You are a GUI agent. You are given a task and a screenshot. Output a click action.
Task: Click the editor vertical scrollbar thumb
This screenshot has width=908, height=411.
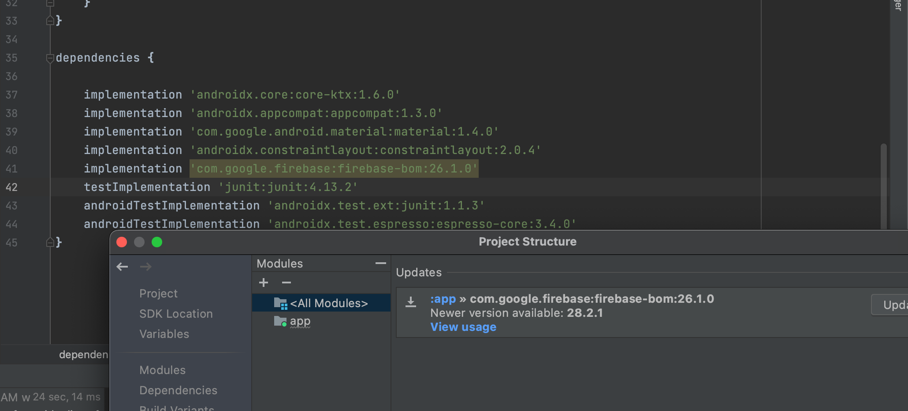[883, 185]
